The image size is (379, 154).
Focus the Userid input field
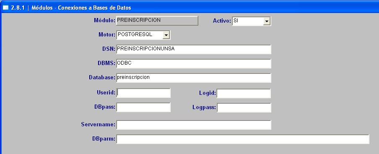pos(143,93)
